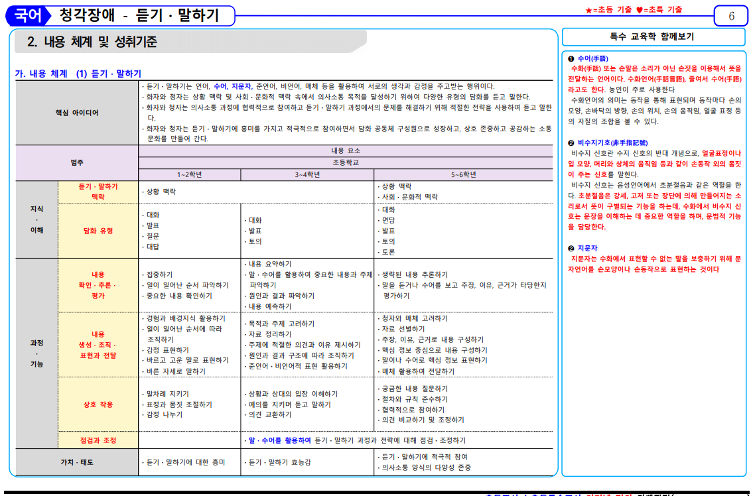The height and width of the screenshot is (496, 753).
Task: Click the red '담화 유형' cell
Action: [98, 231]
